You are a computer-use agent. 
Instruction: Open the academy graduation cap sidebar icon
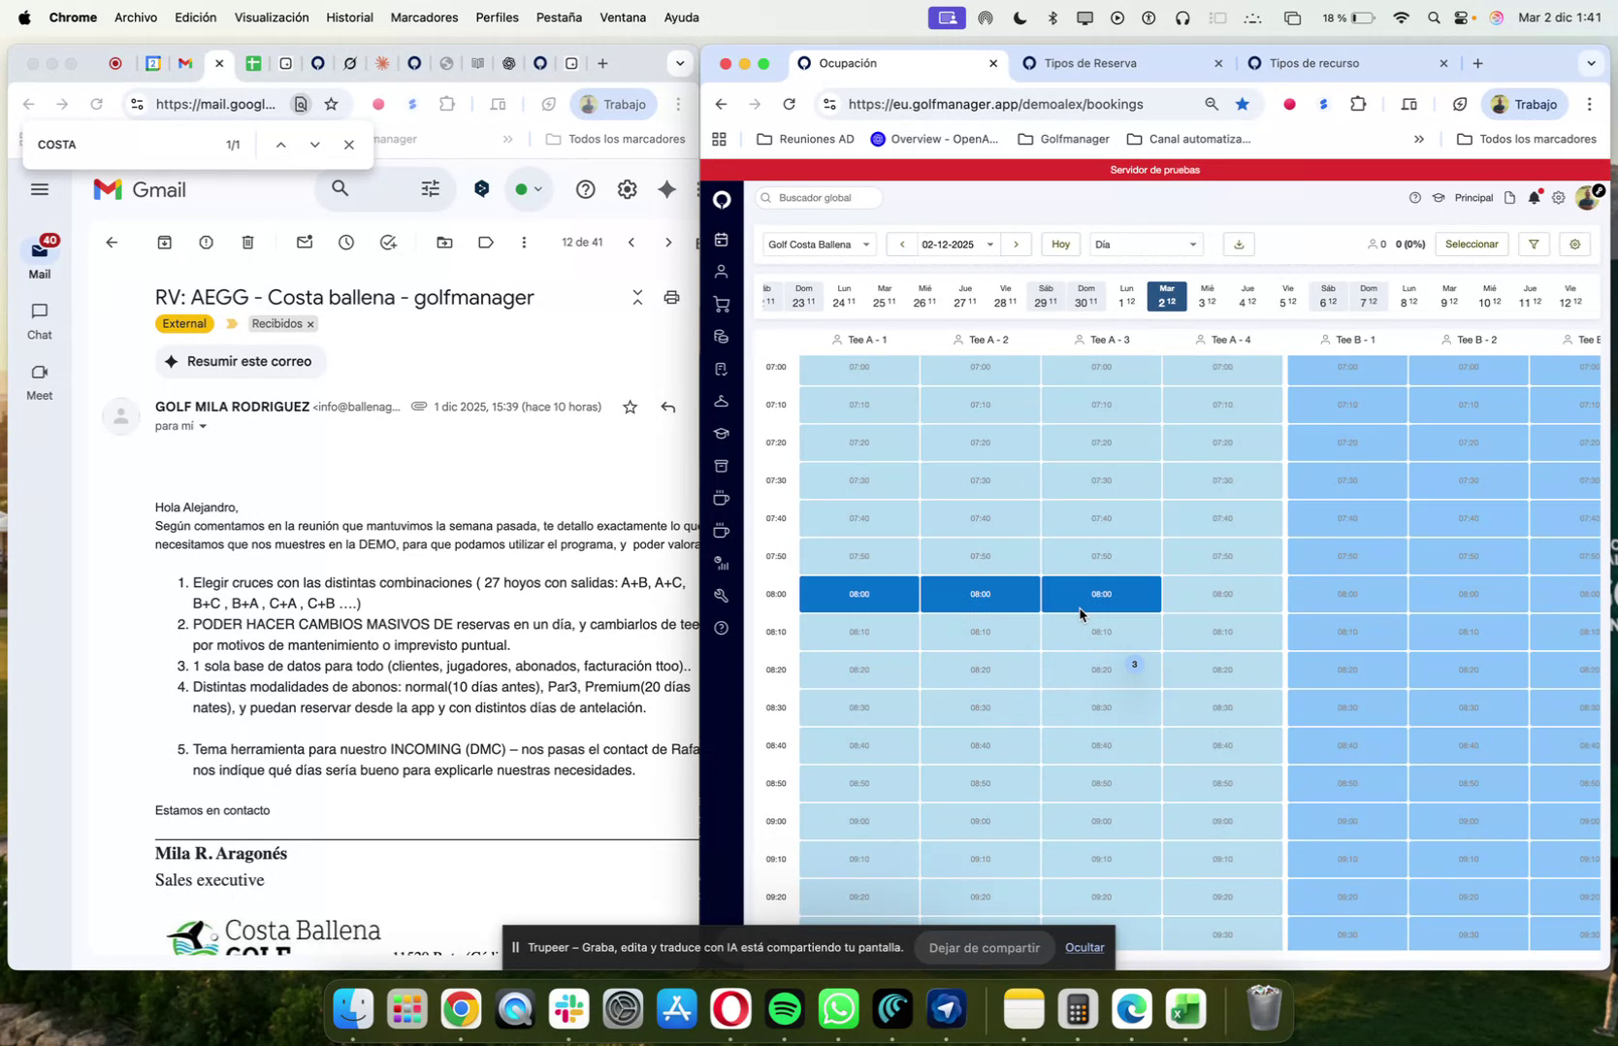pyautogui.click(x=722, y=434)
